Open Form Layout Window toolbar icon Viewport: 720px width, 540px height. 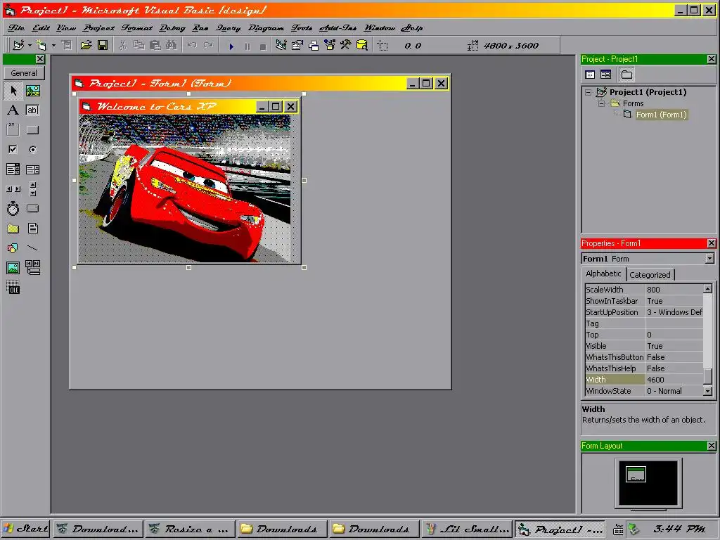314,46
